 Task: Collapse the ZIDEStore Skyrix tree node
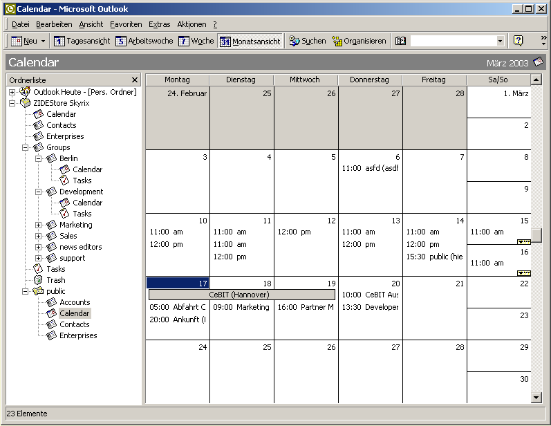pos(12,103)
